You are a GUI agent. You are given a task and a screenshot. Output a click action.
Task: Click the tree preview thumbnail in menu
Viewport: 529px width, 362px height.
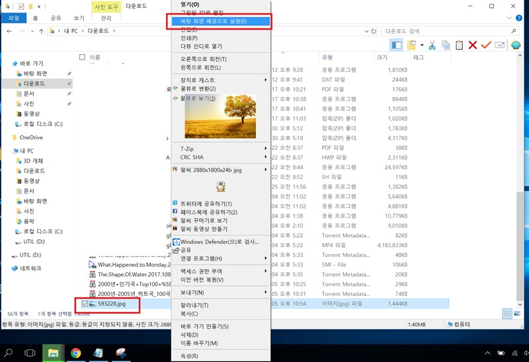(220, 116)
